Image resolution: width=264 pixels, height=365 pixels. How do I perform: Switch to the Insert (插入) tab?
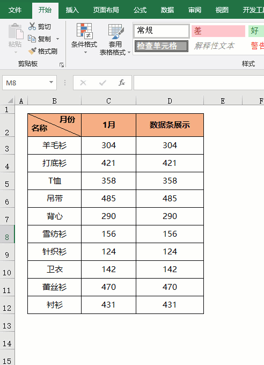click(x=72, y=10)
